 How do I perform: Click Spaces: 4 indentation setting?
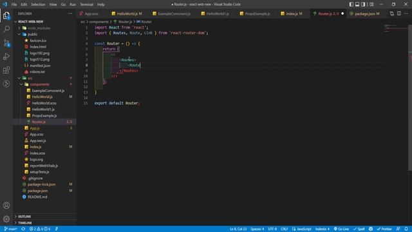click(257, 229)
